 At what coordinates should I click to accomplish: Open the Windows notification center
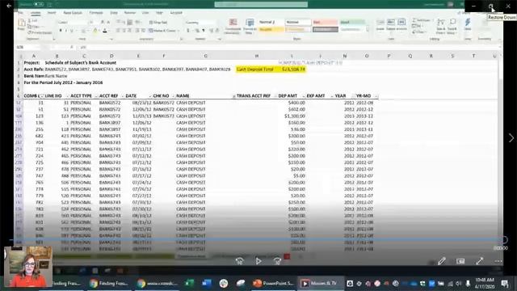[x=505, y=283]
